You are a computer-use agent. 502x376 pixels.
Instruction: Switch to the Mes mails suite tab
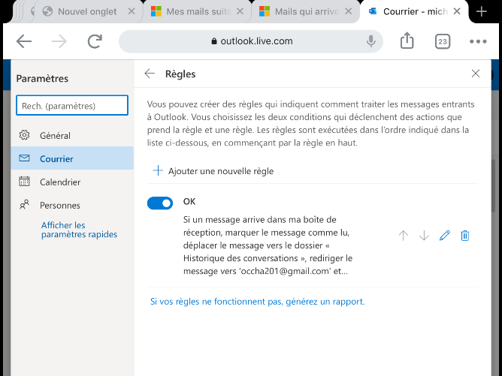click(x=198, y=11)
